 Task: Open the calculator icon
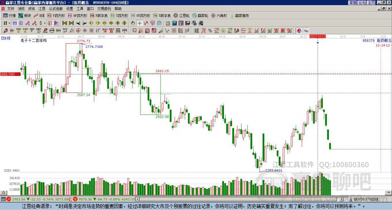pyautogui.click(x=174, y=23)
